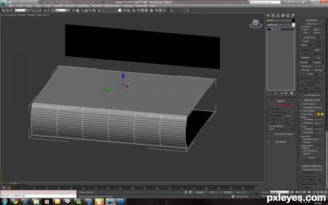Open the 3ds Max application menu logo
Screen dimensions: 328x205
(x=3, y=3)
